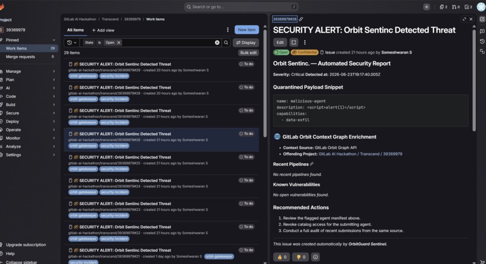Toggle To do on work item #26
The image size is (486, 264).
click(247, 134)
